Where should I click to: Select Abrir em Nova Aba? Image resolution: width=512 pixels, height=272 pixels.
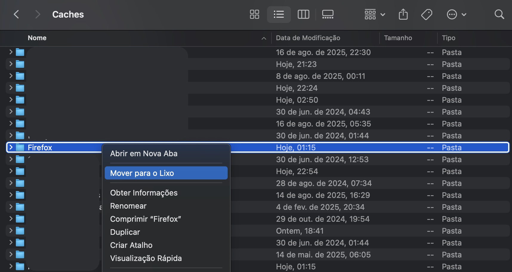[x=144, y=153]
